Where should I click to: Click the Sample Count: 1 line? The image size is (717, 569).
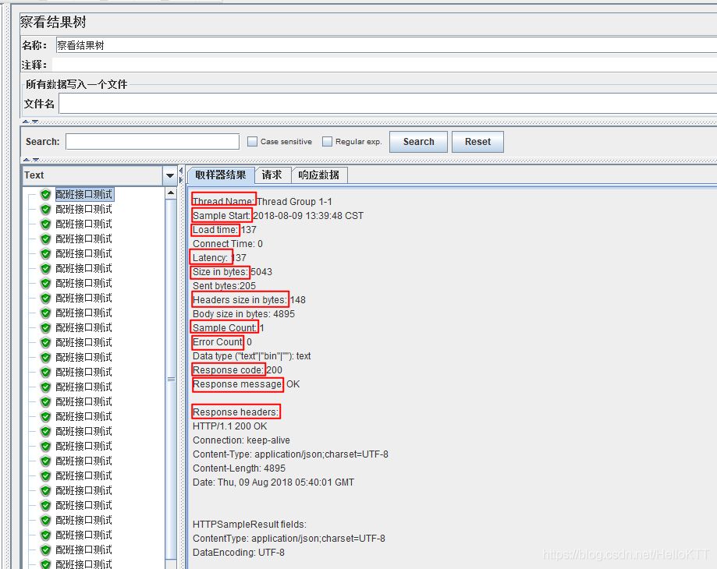[x=228, y=328]
